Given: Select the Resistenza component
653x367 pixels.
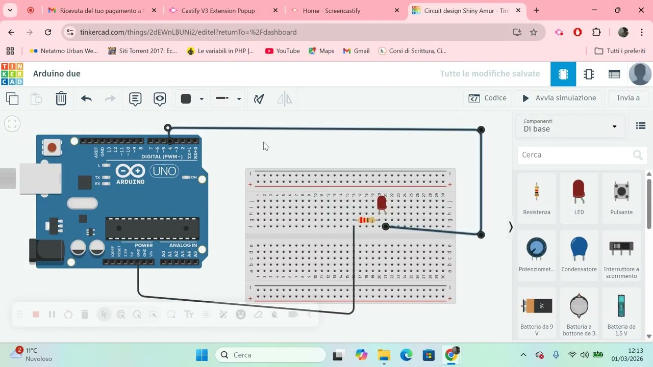Looking at the screenshot, I should click(x=537, y=198).
